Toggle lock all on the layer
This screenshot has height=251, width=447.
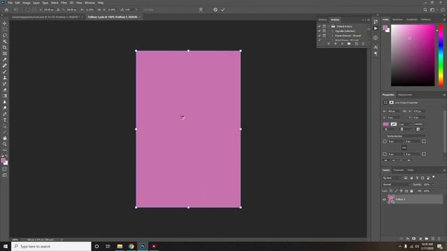(x=411, y=191)
